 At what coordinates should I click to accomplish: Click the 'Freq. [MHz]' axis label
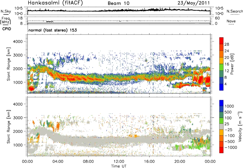(6, 21)
